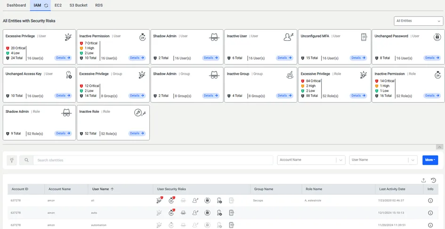Open the S3 Bucket tab
Viewport: 445px width, 229px height.
pos(79,5)
